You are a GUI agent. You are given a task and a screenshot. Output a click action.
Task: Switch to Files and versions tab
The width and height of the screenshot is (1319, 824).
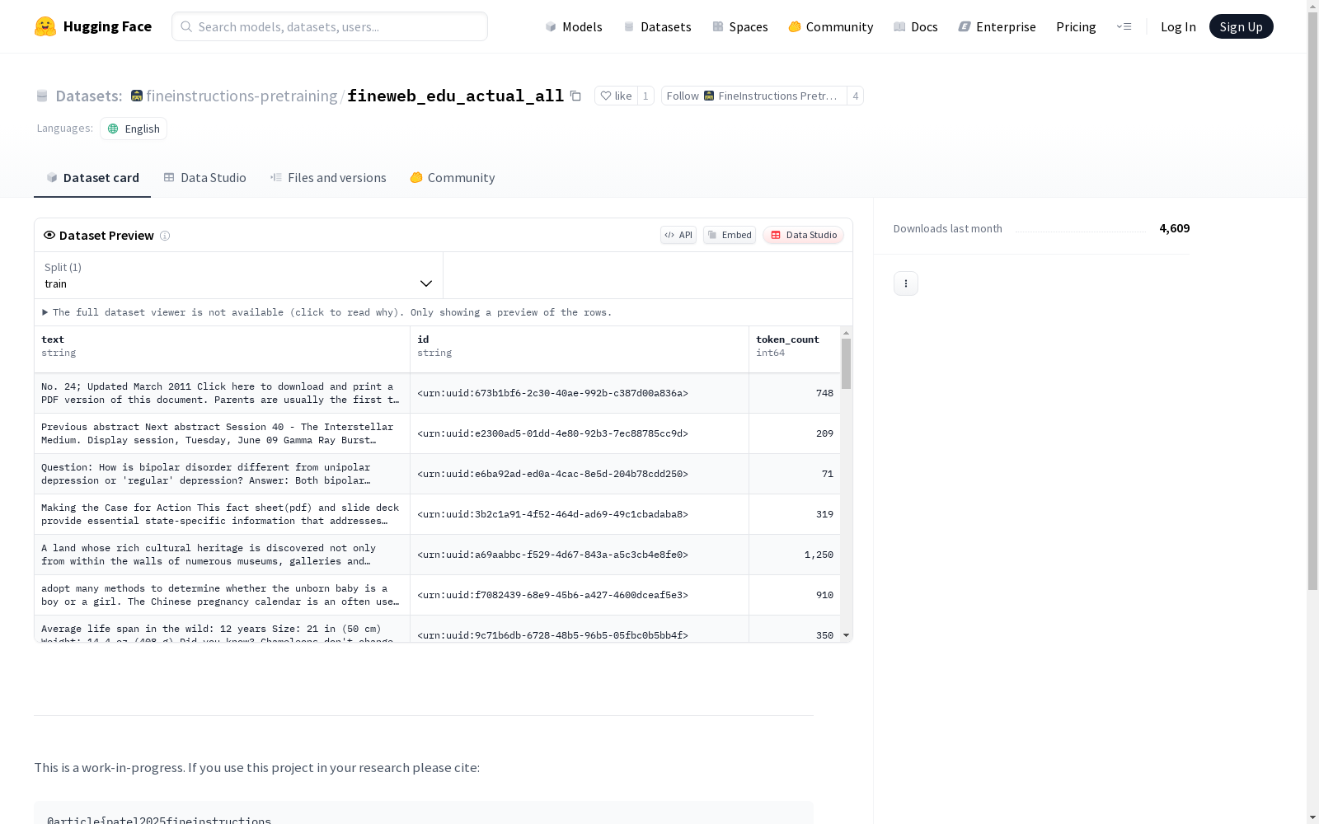[328, 178]
